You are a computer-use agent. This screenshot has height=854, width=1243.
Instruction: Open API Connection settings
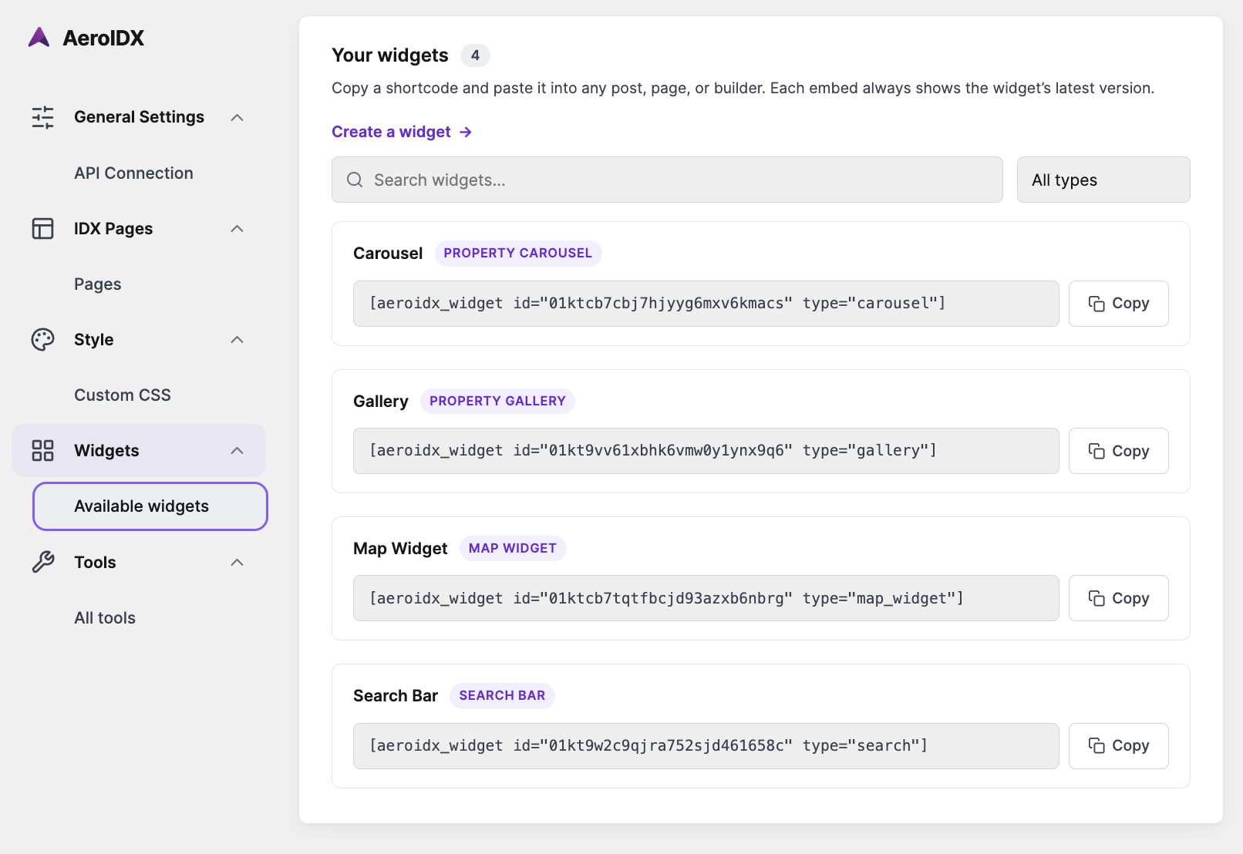(133, 173)
